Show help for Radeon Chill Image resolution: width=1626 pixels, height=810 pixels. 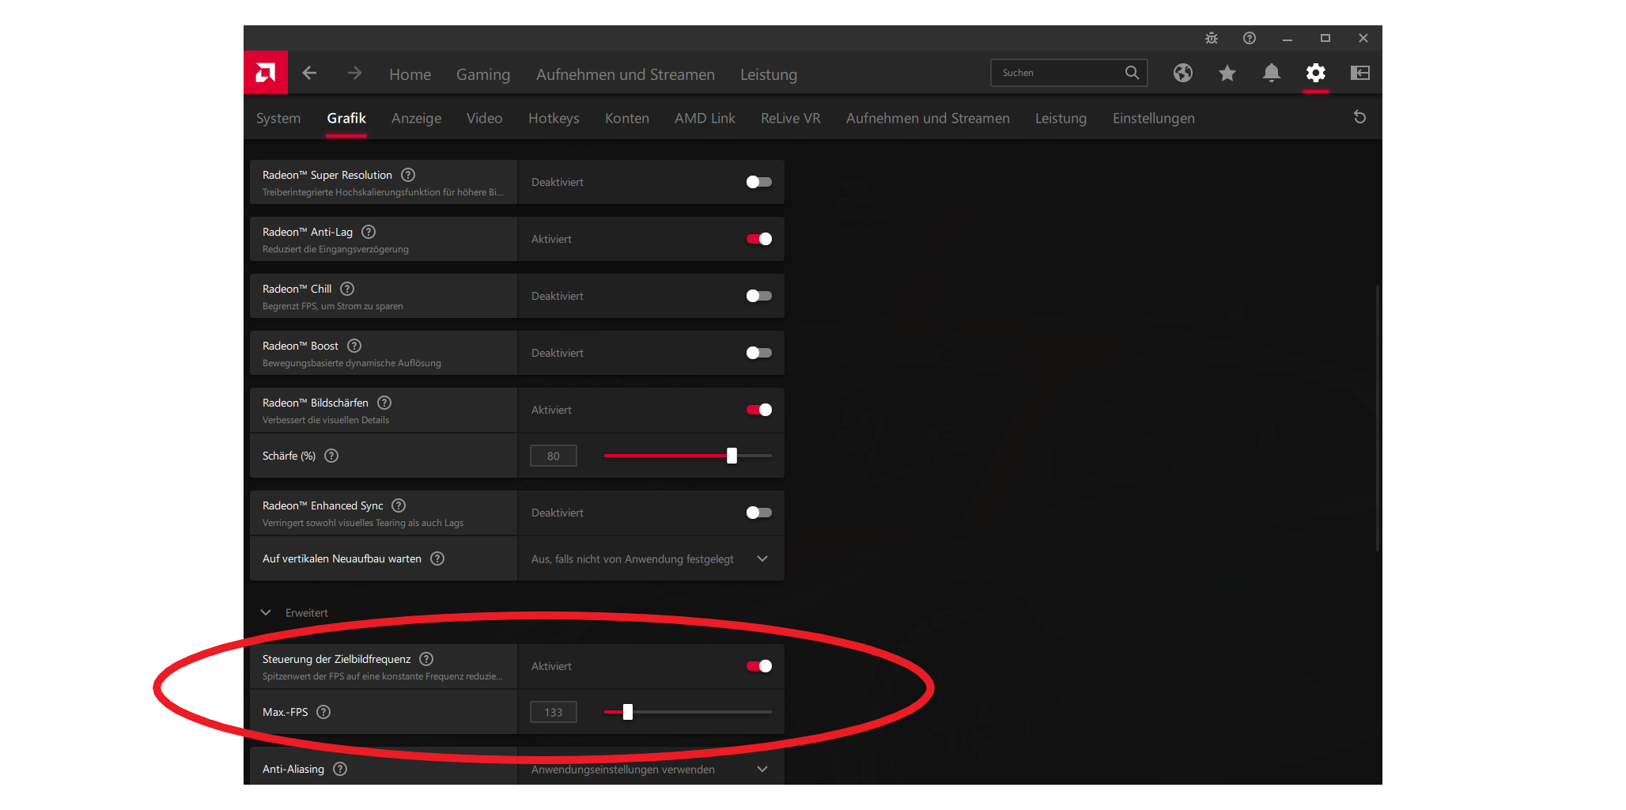[347, 289]
